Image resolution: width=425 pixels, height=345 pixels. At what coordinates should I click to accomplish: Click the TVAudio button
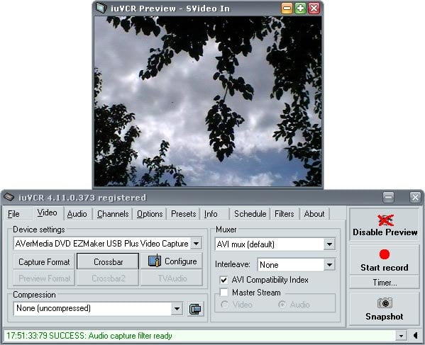tap(172, 278)
